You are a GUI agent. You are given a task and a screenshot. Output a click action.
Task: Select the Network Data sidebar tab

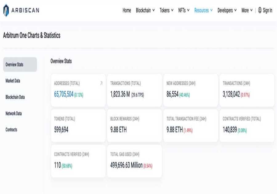pyautogui.click(x=14, y=113)
